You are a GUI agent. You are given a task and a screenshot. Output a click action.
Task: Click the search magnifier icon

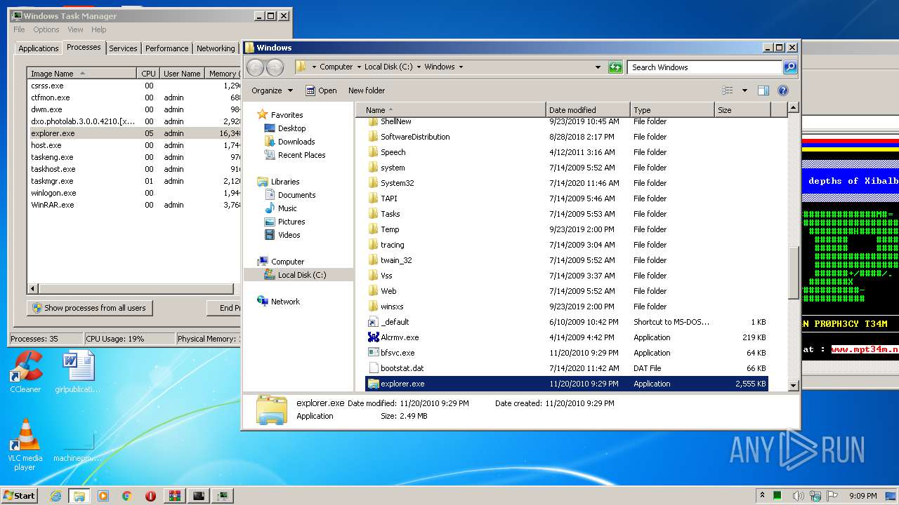pos(790,67)
